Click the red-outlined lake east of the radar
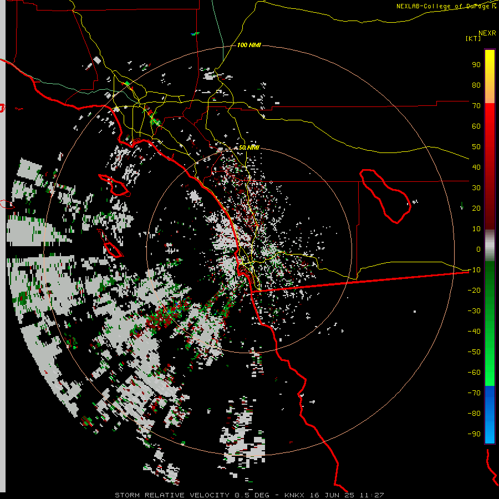Viewport: 499px width, 499px height. pos(385,196)
